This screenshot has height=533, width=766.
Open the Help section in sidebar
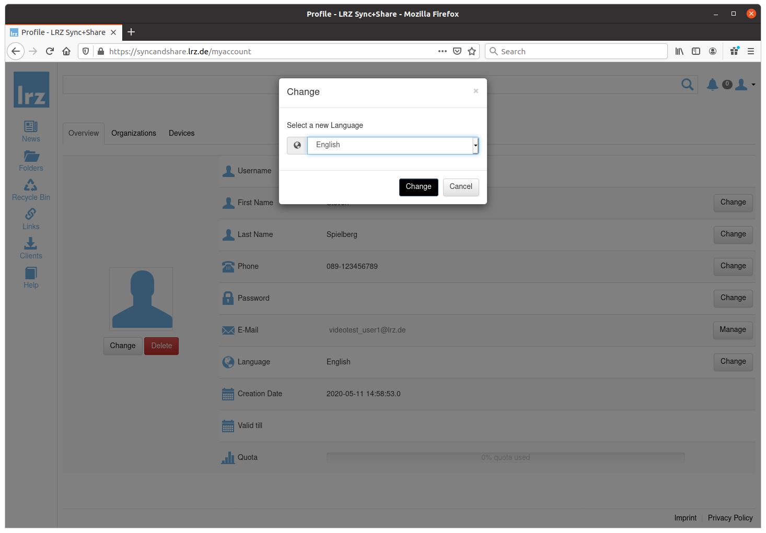tap(31, 278)
